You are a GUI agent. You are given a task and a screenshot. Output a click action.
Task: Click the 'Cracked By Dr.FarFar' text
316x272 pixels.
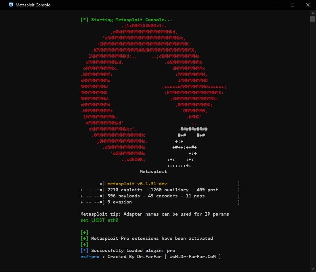(135, 256)
